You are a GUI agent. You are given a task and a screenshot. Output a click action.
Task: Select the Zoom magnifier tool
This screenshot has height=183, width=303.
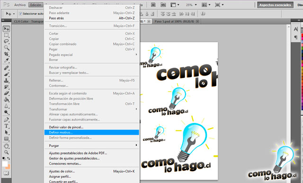pos(6,152)
